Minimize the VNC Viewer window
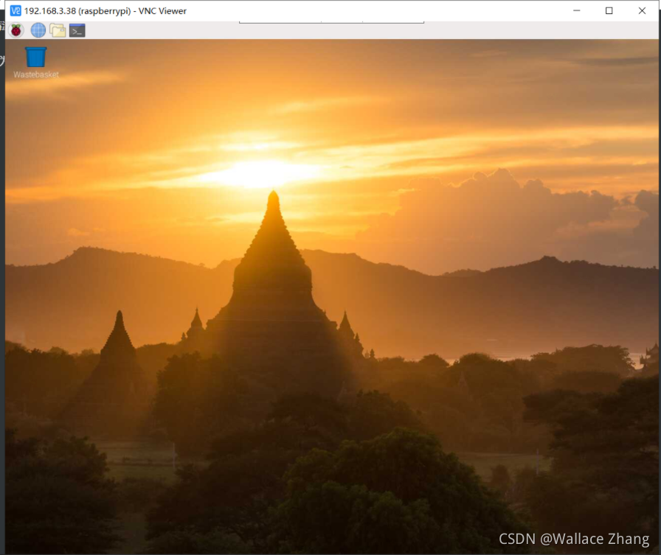Screen dimensions: 661x555 (x=577, y=10)
